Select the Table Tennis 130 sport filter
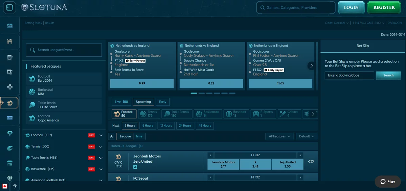 [x=177, y=114]
